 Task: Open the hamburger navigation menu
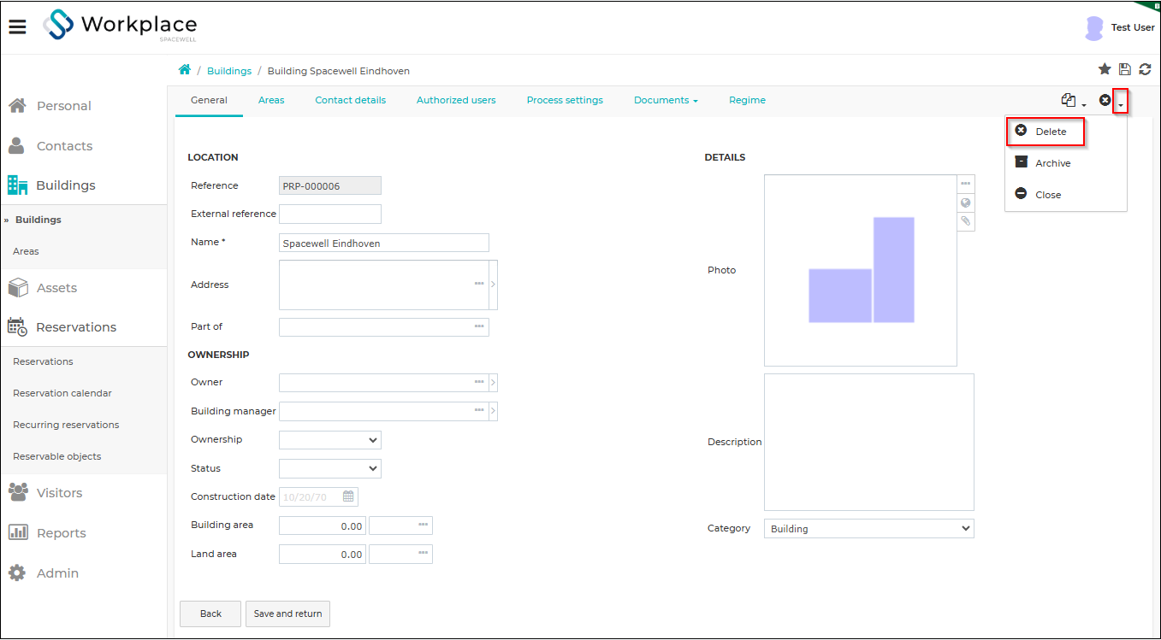point(17,27)
